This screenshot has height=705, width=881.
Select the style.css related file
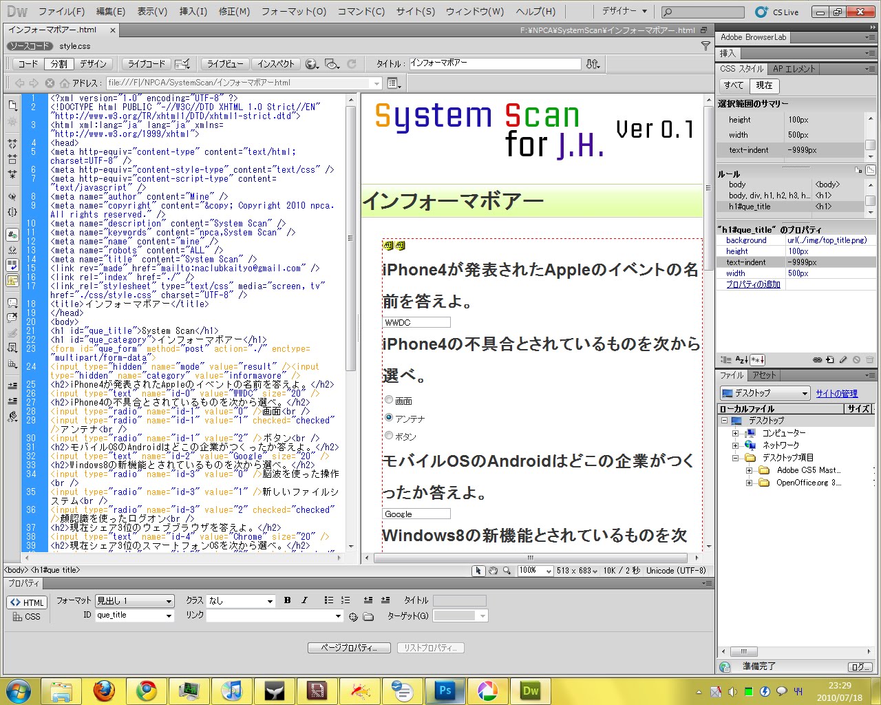pyautogui.click(x=74, y=46)
